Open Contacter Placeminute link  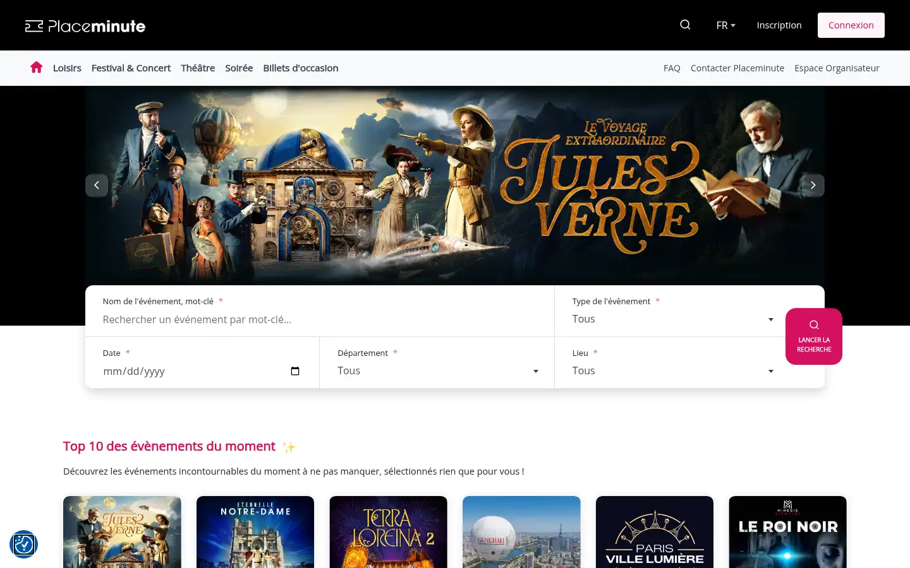(x=737, y=68)
